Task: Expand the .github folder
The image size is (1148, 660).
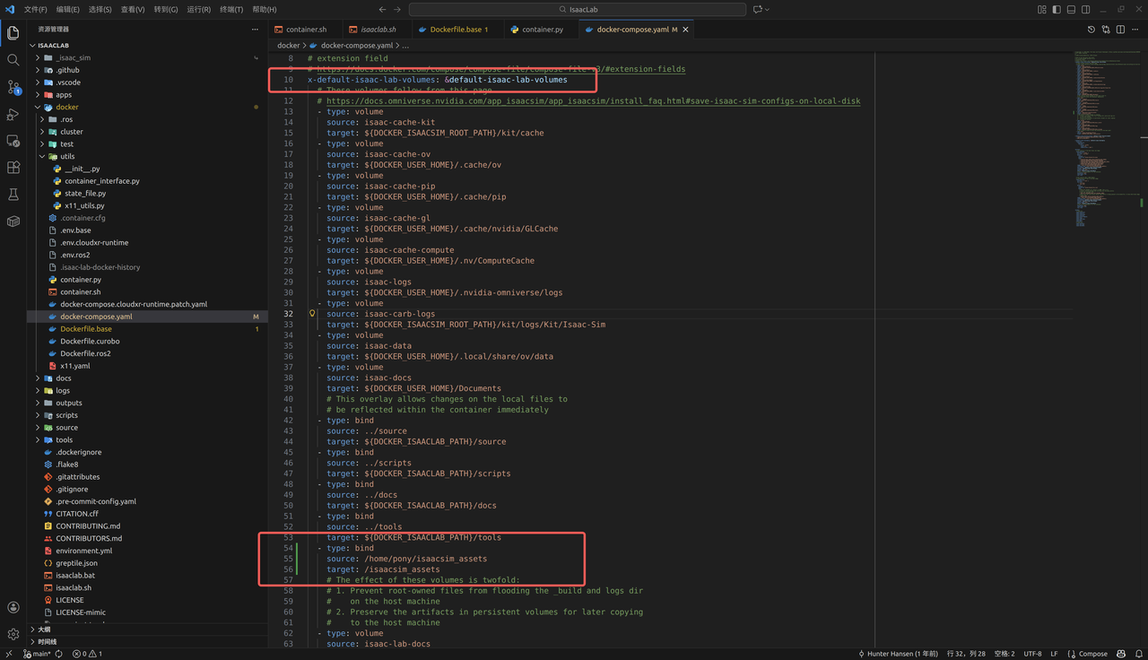Action: point(147,70)
